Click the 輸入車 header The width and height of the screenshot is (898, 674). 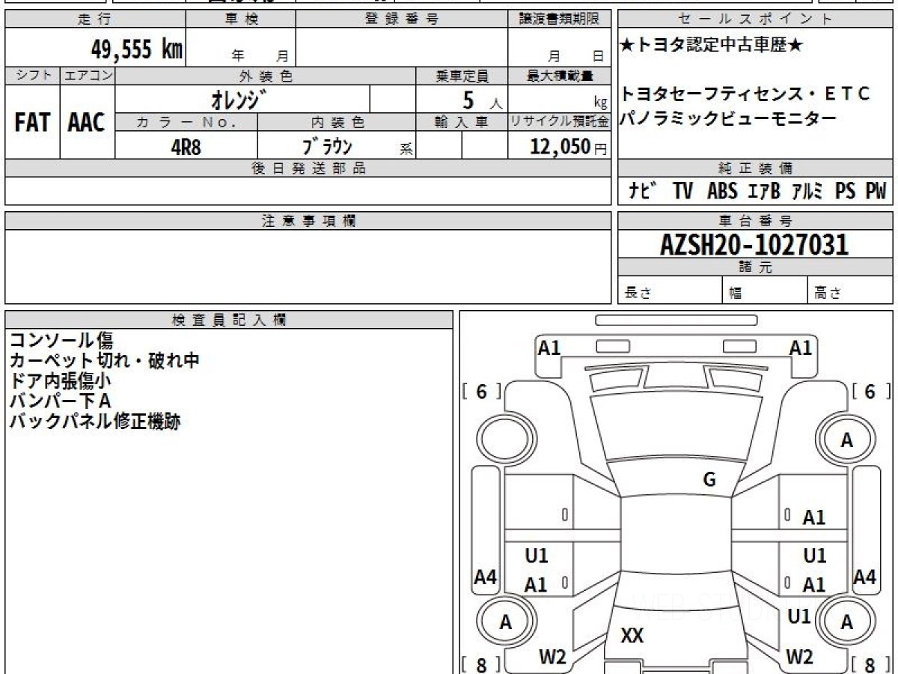462,122
